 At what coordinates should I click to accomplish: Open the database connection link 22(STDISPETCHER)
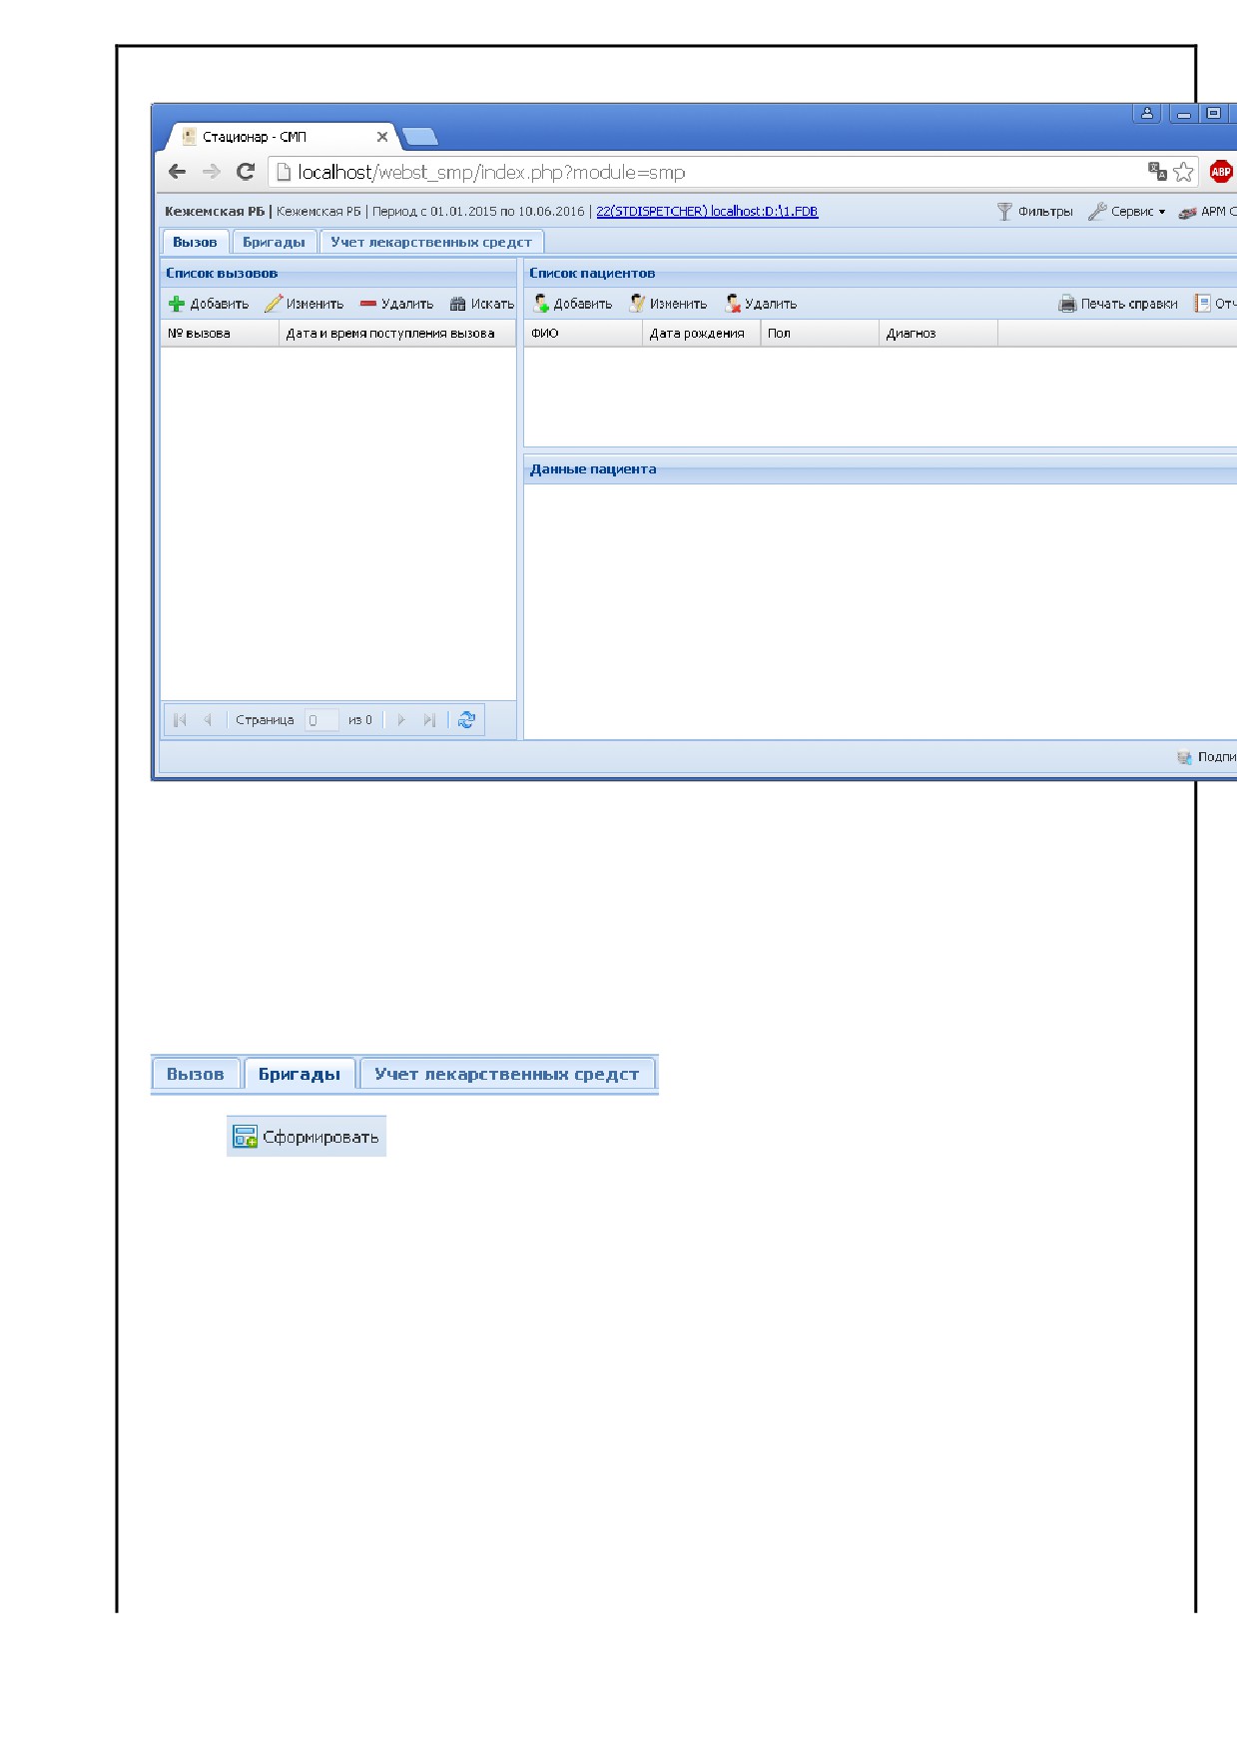(x=707, y=211)
